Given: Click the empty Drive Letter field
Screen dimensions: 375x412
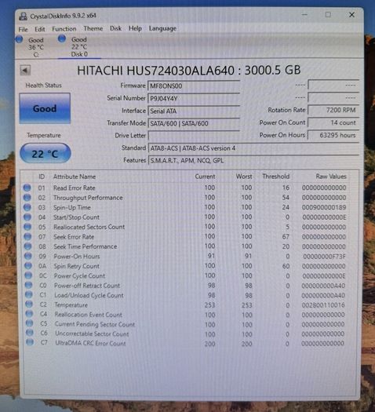Looking at the screenshot, I should point(194,136).
